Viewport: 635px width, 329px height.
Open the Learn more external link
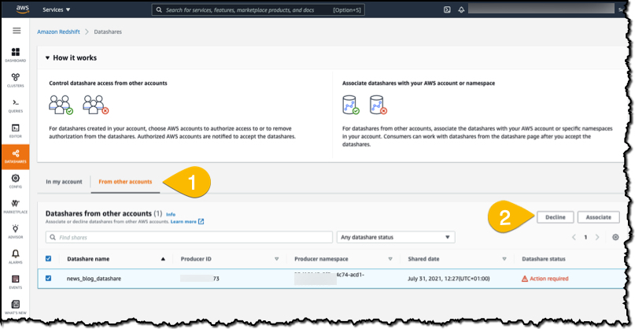point(187,222)
